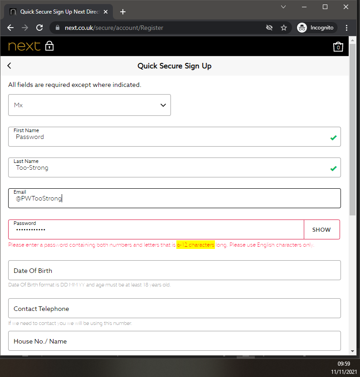
Task: Click the browser forward arrow
Action: (x=25, y=28)
